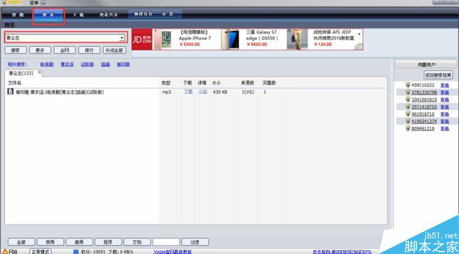Switch to the 资源 tab

point(18,15)
